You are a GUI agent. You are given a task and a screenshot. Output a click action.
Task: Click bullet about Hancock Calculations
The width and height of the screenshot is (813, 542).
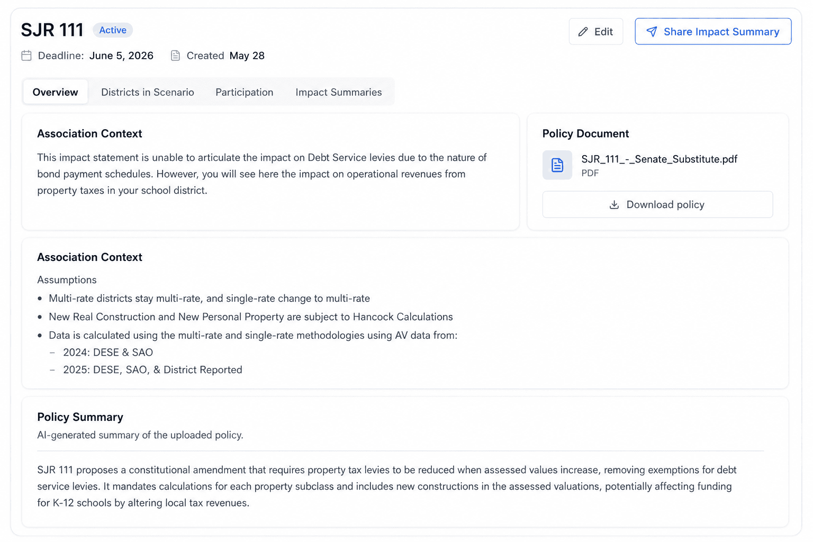pos(251,317)
